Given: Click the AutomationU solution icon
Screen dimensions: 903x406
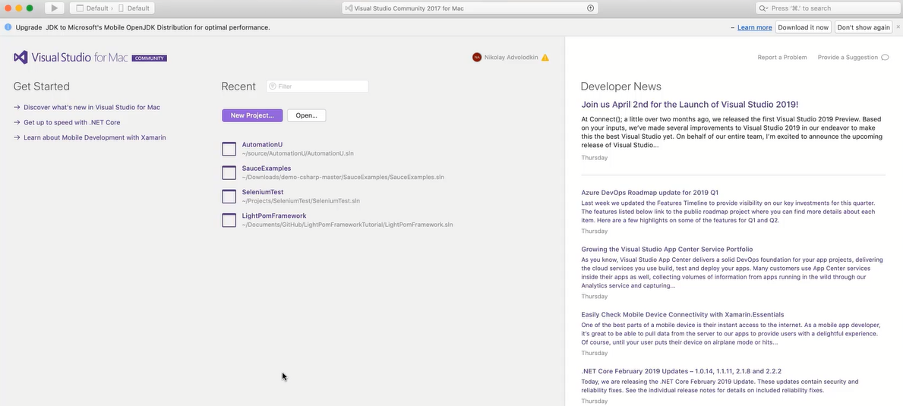Looking at the screenshot, I should coord(229,149).
